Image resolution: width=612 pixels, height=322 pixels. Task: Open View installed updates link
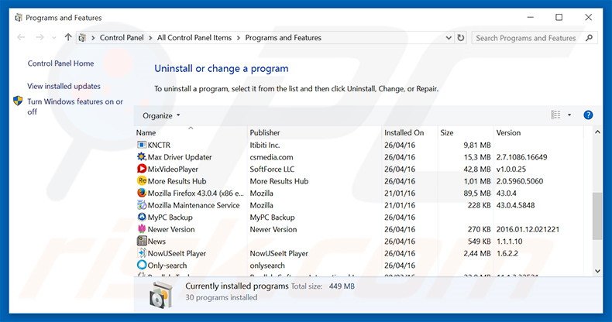(x=64, y=86)
